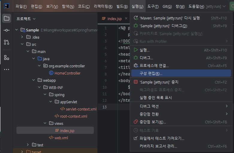The width and height of the screenshot is (234, 153).
Task: Click the web.xml file icon
Action: point(51,138)
